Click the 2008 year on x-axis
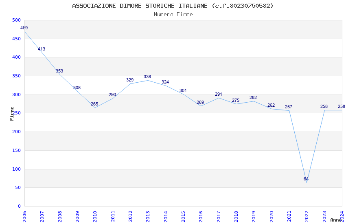This screenshot has width=346, height=224. (60, 216)
